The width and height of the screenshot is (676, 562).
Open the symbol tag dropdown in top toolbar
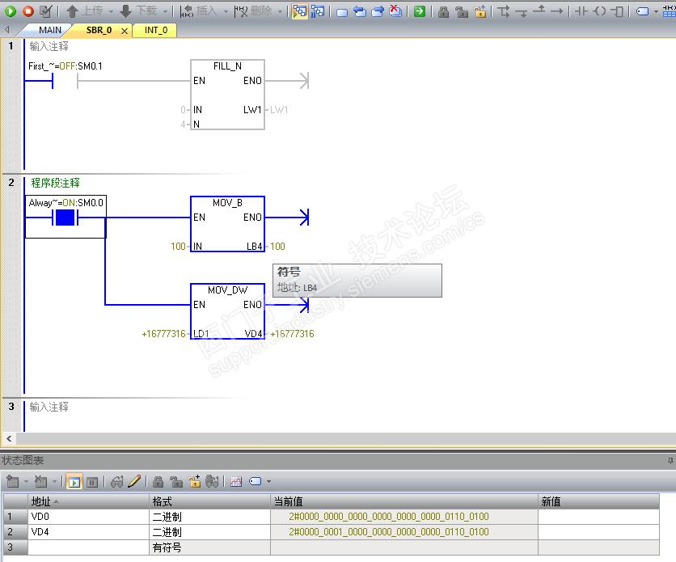click(656, 12)
